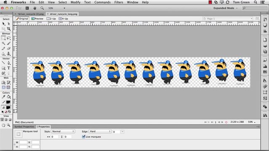Switch to full screen with menus mode
Screen dimensions: 269x151
[x=6, y=120]
